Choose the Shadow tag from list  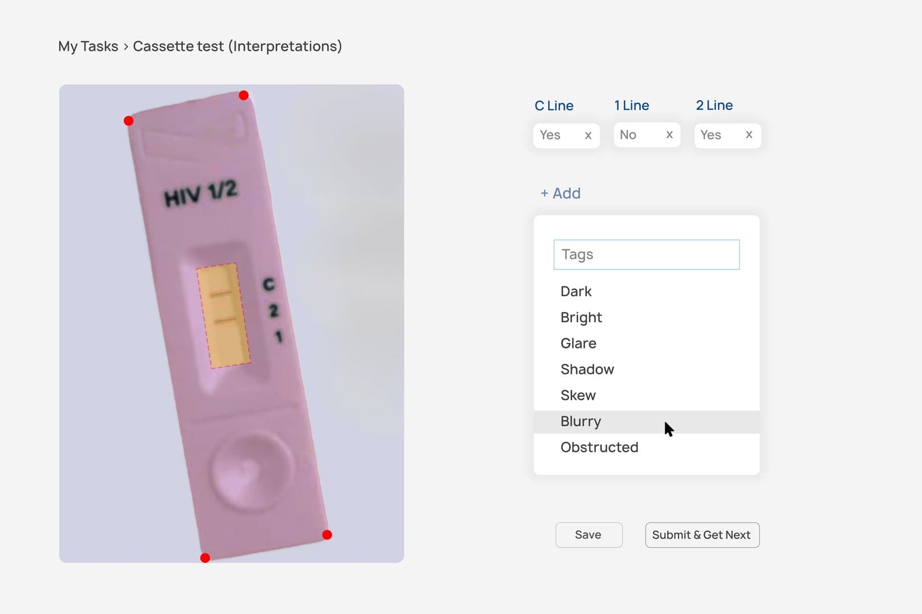647,370
